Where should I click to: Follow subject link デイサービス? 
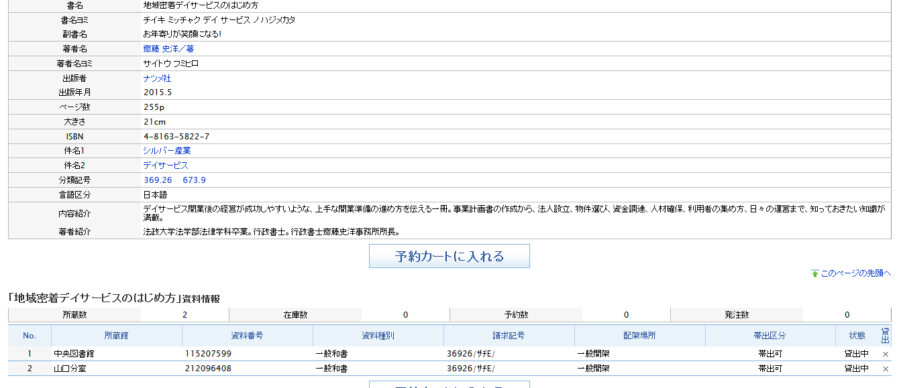[165, 166]
